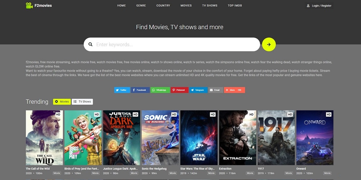Click HD badge on Sonic the Hedgehog poster

[174, 114]
